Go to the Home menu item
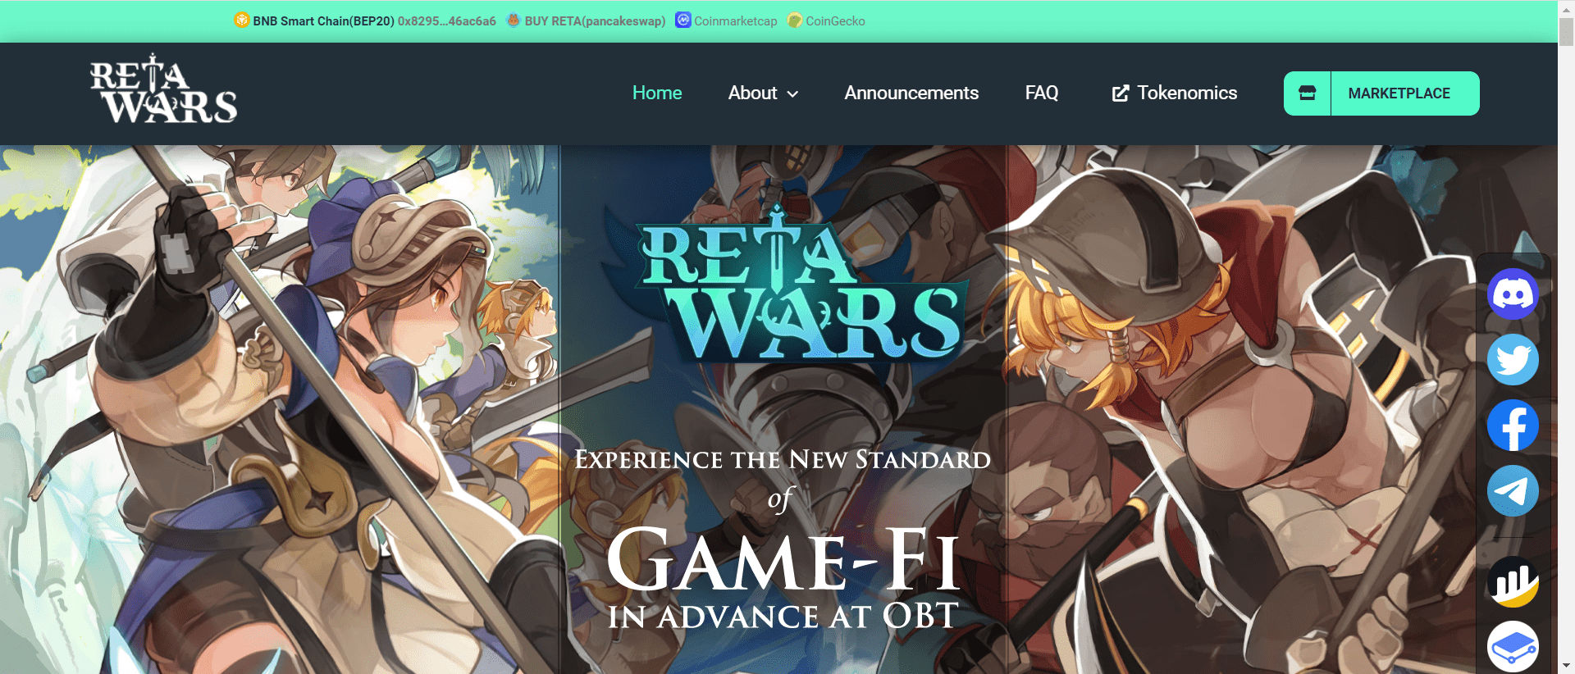1575x674 pixels. pyautogui.click(x=657, y=93)
